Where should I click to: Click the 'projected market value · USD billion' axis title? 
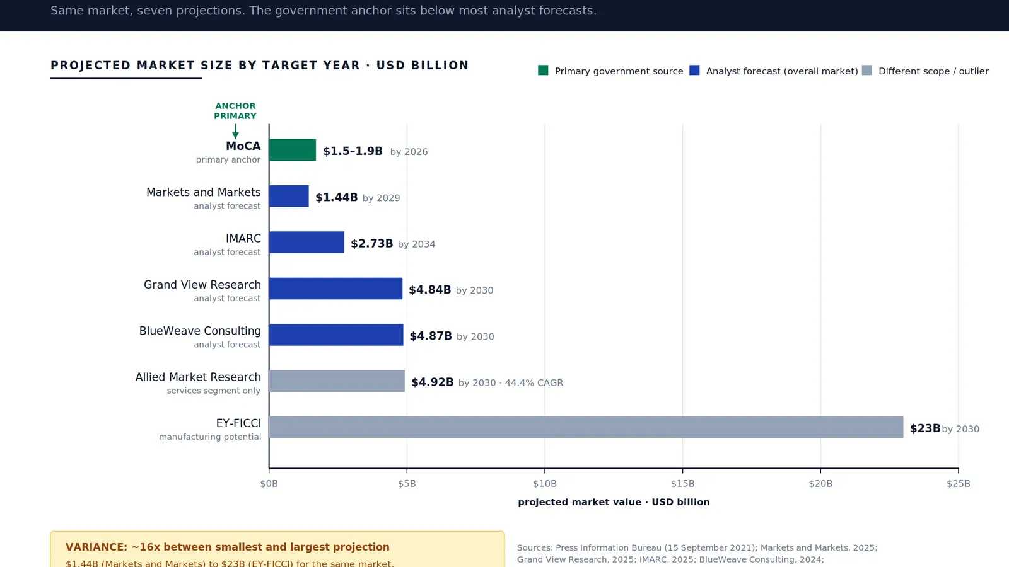614,503
